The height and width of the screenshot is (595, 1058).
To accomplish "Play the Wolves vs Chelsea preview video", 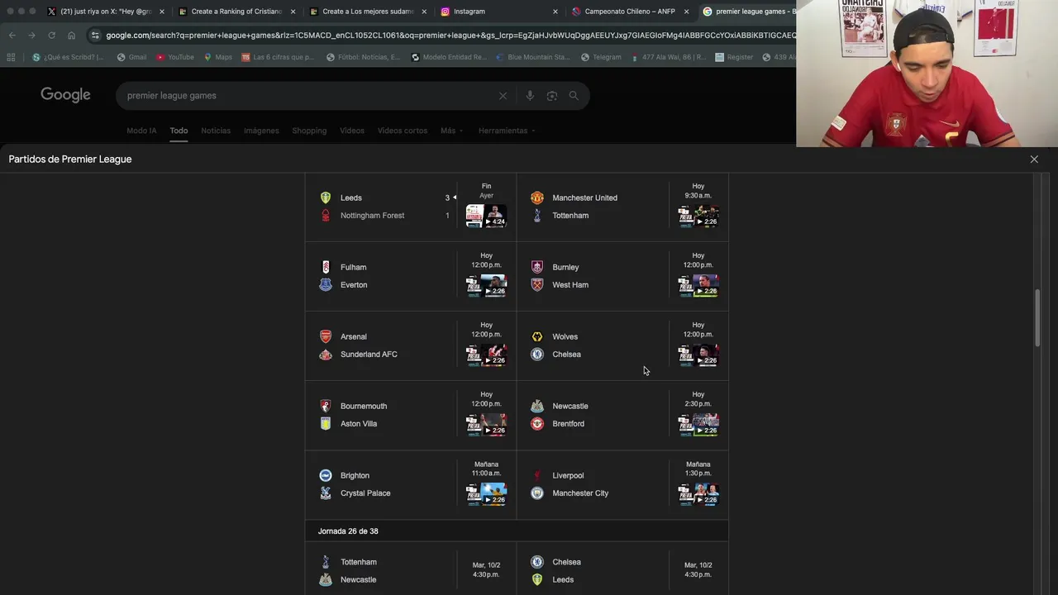I will 698,355.
